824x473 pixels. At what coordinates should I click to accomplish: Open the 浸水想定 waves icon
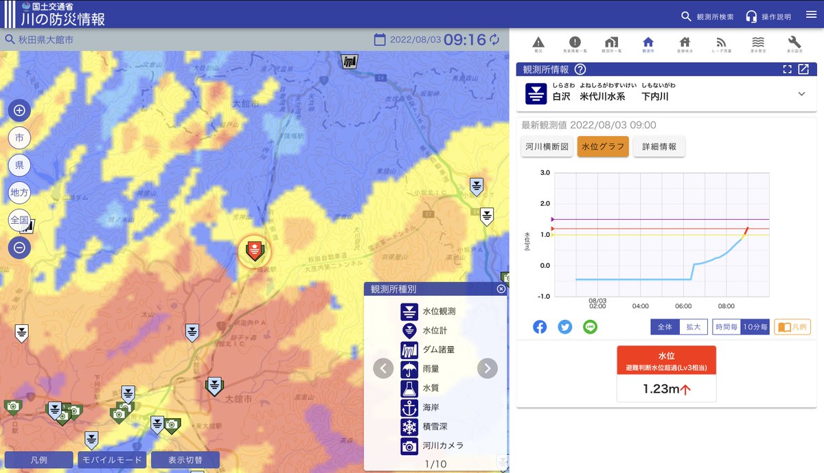point(758,45)
